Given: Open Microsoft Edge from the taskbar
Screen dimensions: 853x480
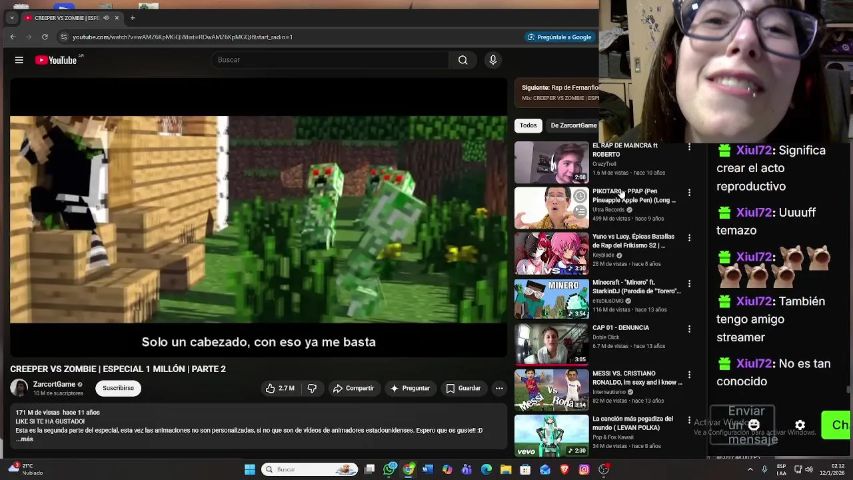Looking at the screenshot, I should click(486, 469).
